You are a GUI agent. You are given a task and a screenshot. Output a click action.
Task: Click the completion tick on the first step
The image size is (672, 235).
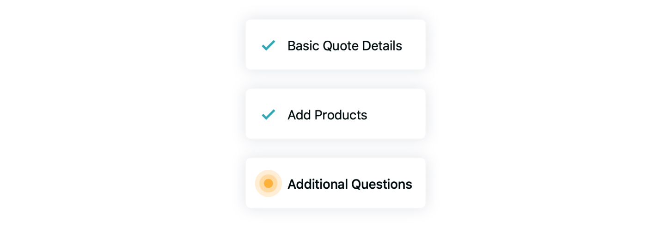(269, 45)
